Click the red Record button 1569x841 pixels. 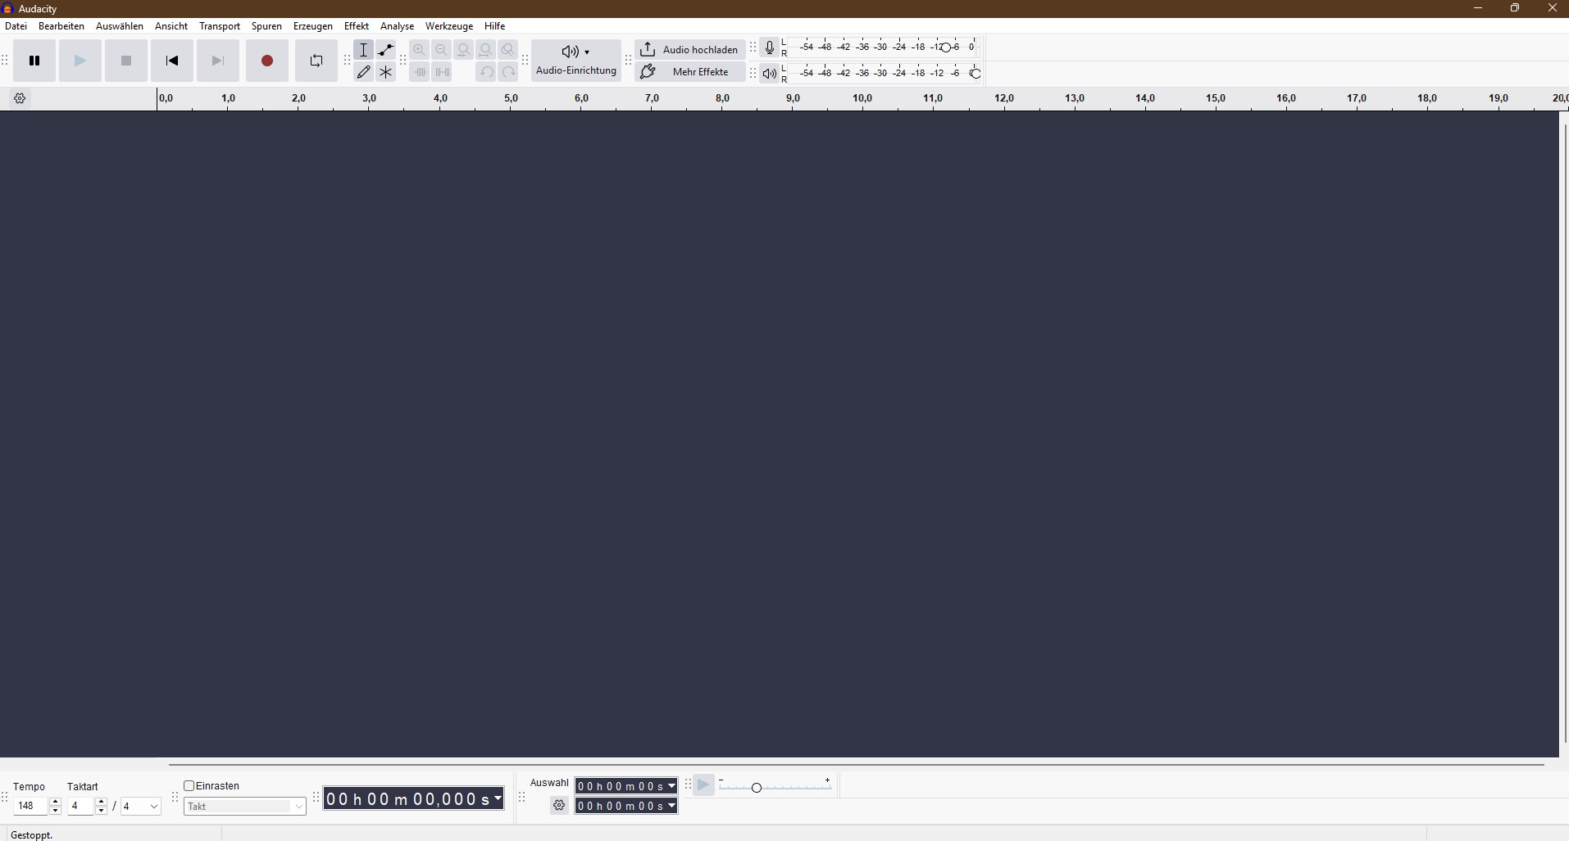point(267,61)
